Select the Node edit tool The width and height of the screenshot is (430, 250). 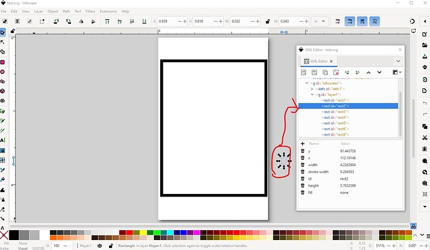coord(2,42)
